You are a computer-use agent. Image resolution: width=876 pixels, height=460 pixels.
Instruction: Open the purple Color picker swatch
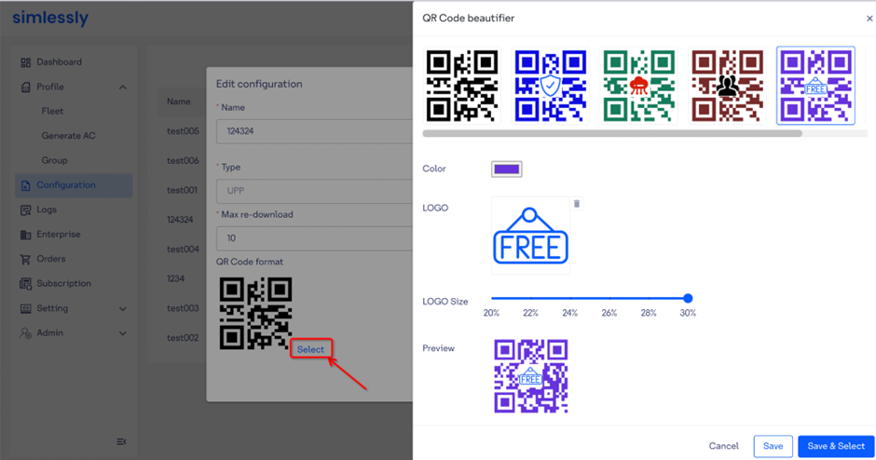click(507, 169)
